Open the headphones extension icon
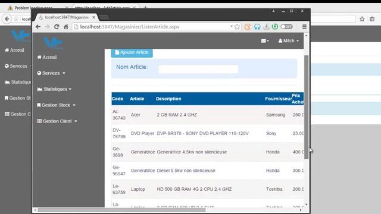 pos(257,27)
